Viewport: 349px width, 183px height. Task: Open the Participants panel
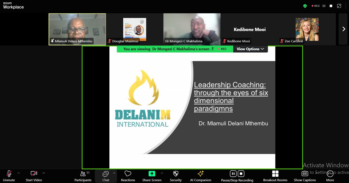[x=83, y=176]
